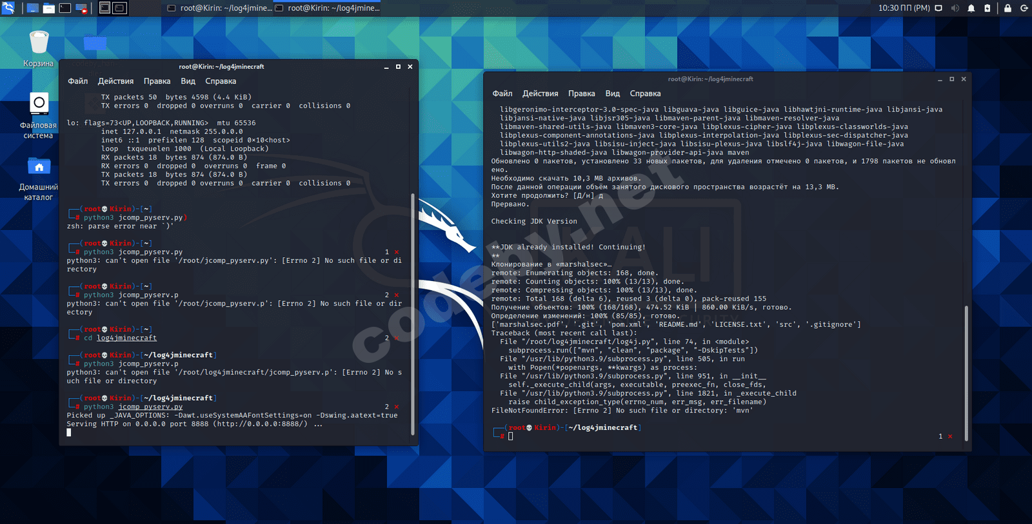Click the battery power manager icon
The width and height of the screenshot is (1032, 524).
pyautogui.click(x=987, y=8)
